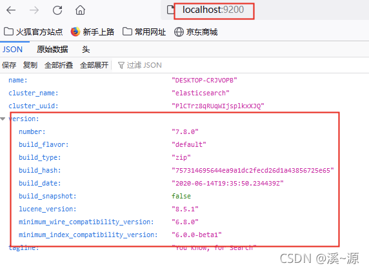Select the "6.0.0-beta1" value

tap(197, 235)
